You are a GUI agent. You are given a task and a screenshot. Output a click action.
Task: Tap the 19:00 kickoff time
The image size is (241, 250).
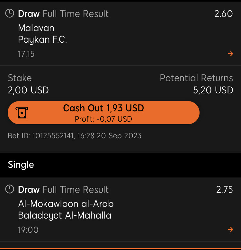click(x=28, y=230)
